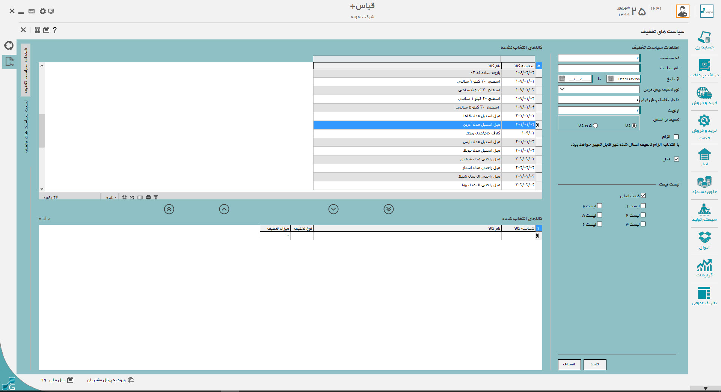
Task: Open ورود به پرتال مشتریان link
Action: [x=110, y=380]
